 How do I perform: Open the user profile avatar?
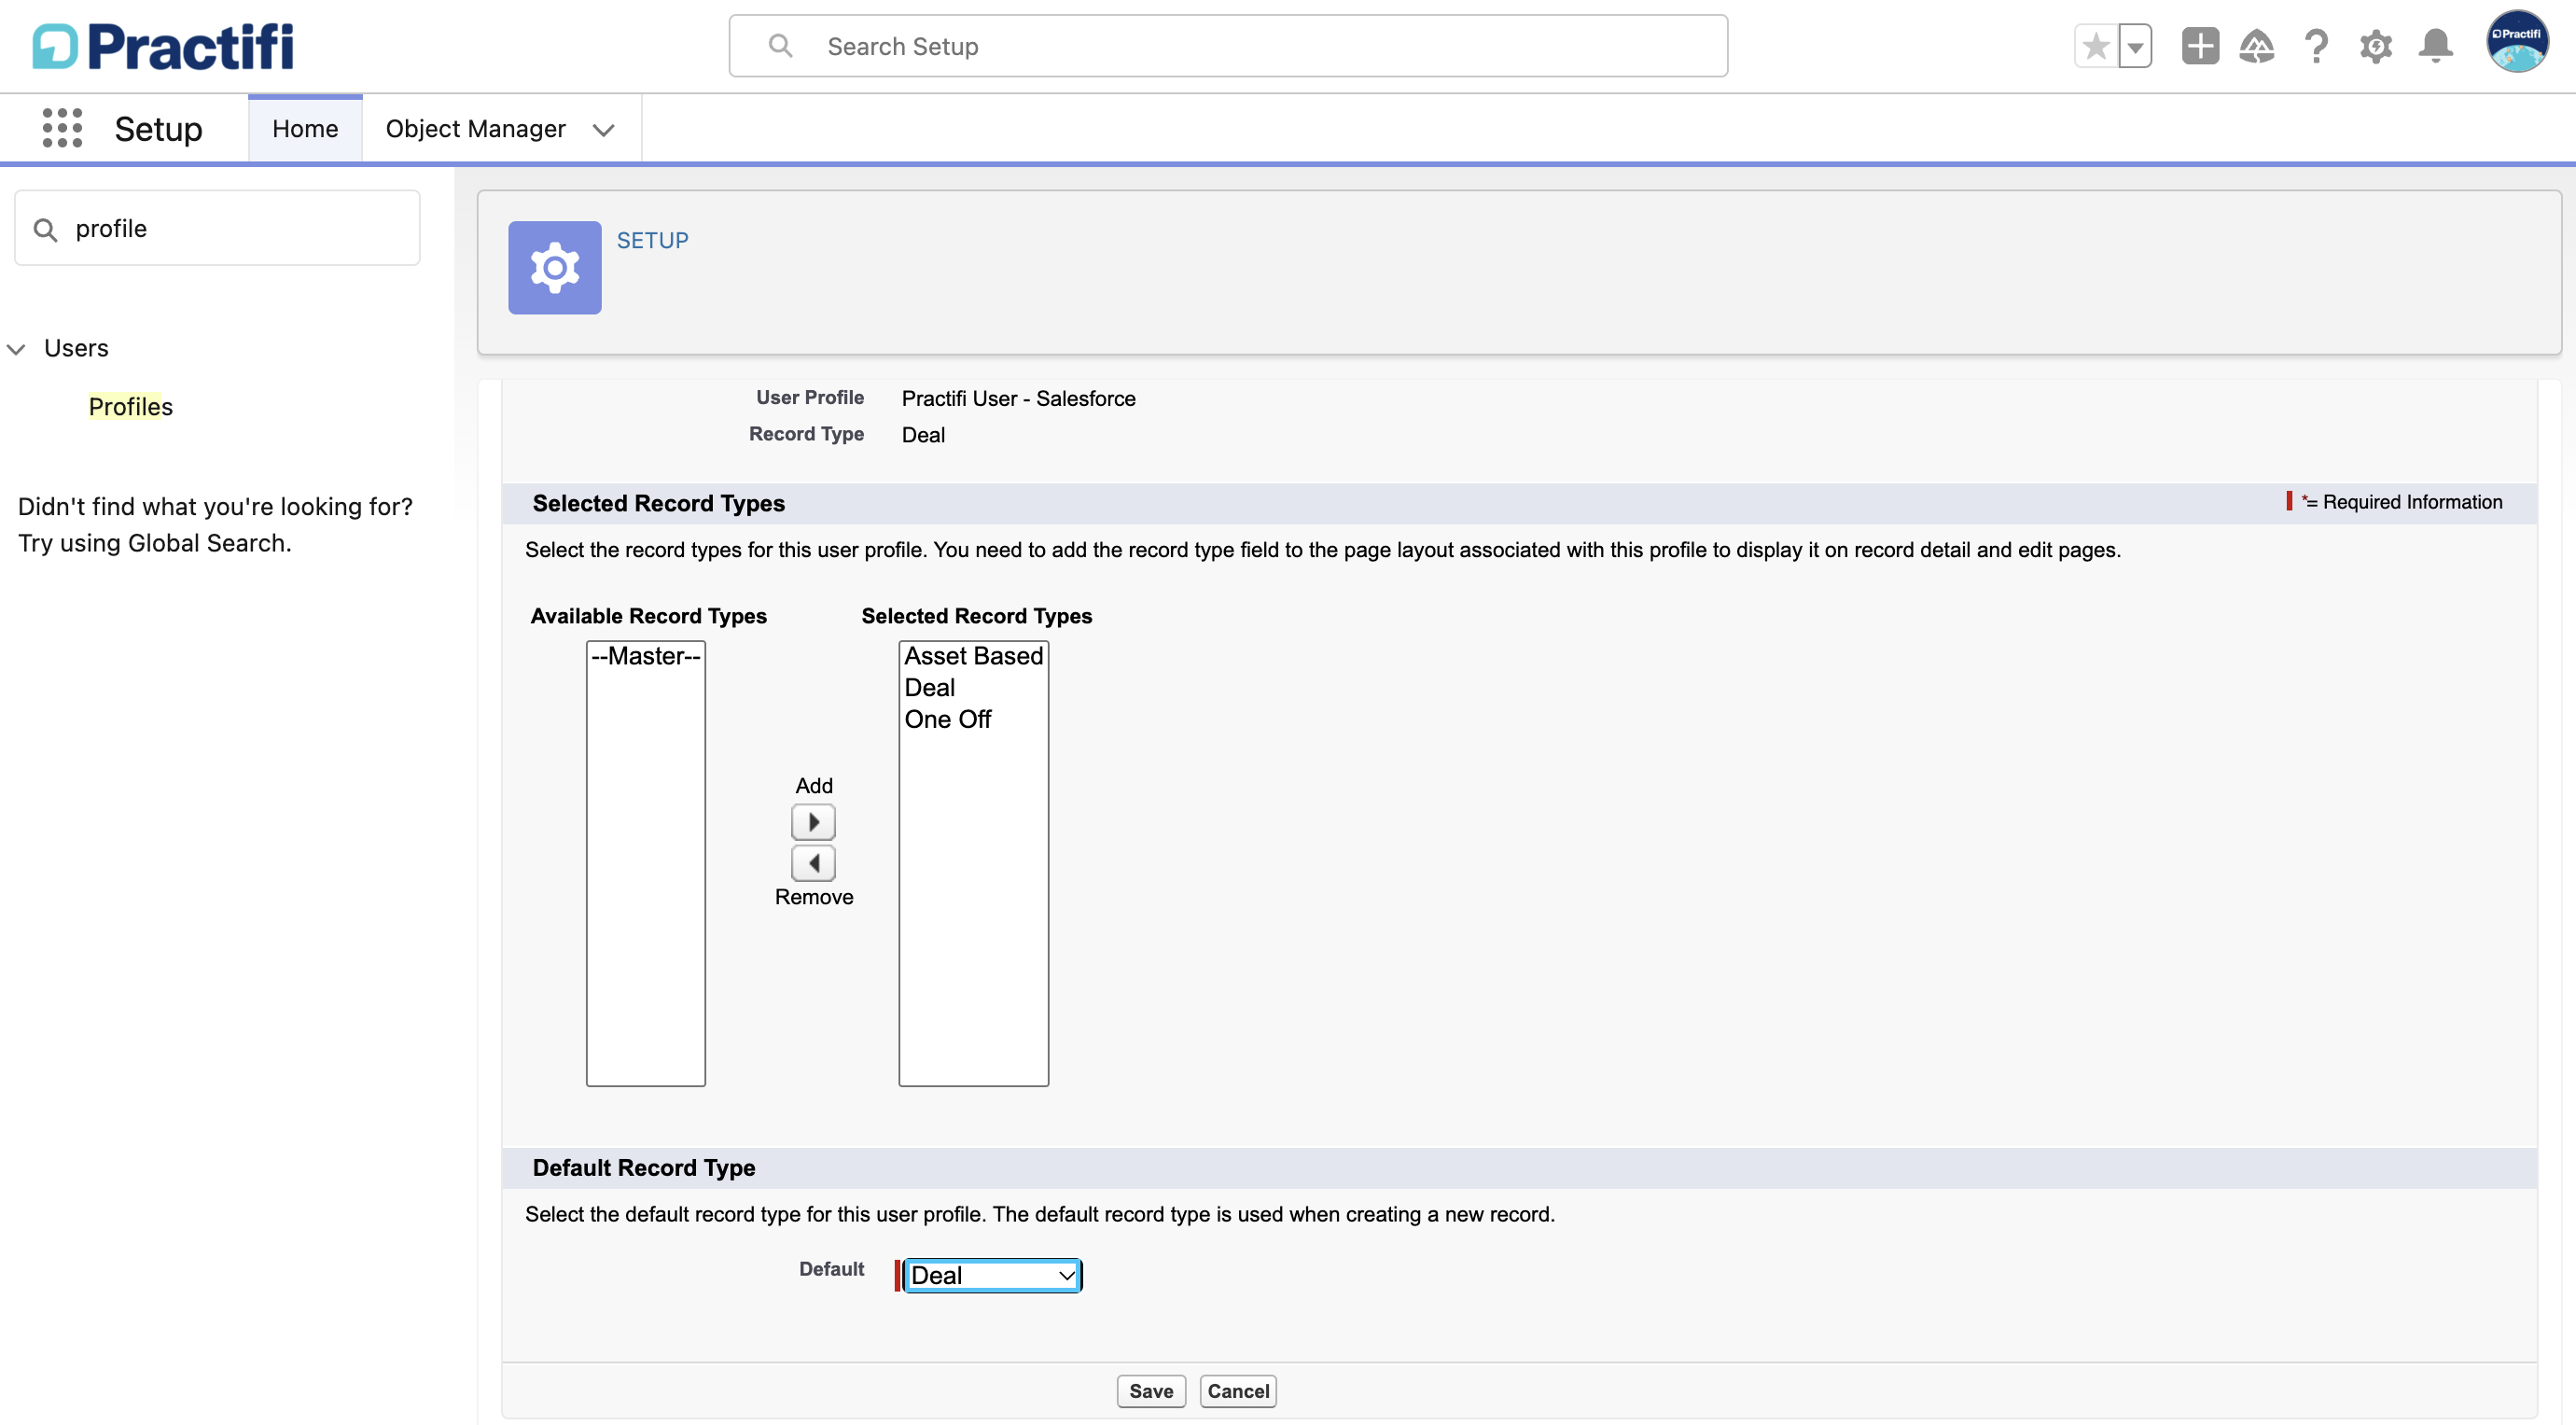[2517, 42]
